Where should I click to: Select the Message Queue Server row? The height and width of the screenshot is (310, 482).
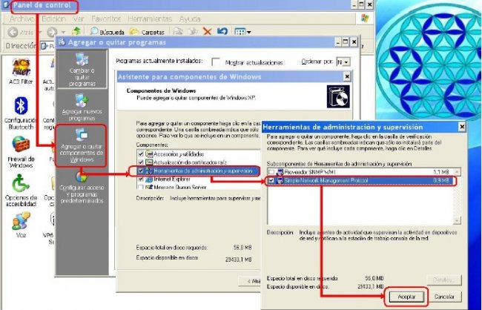tap(199, 187)
